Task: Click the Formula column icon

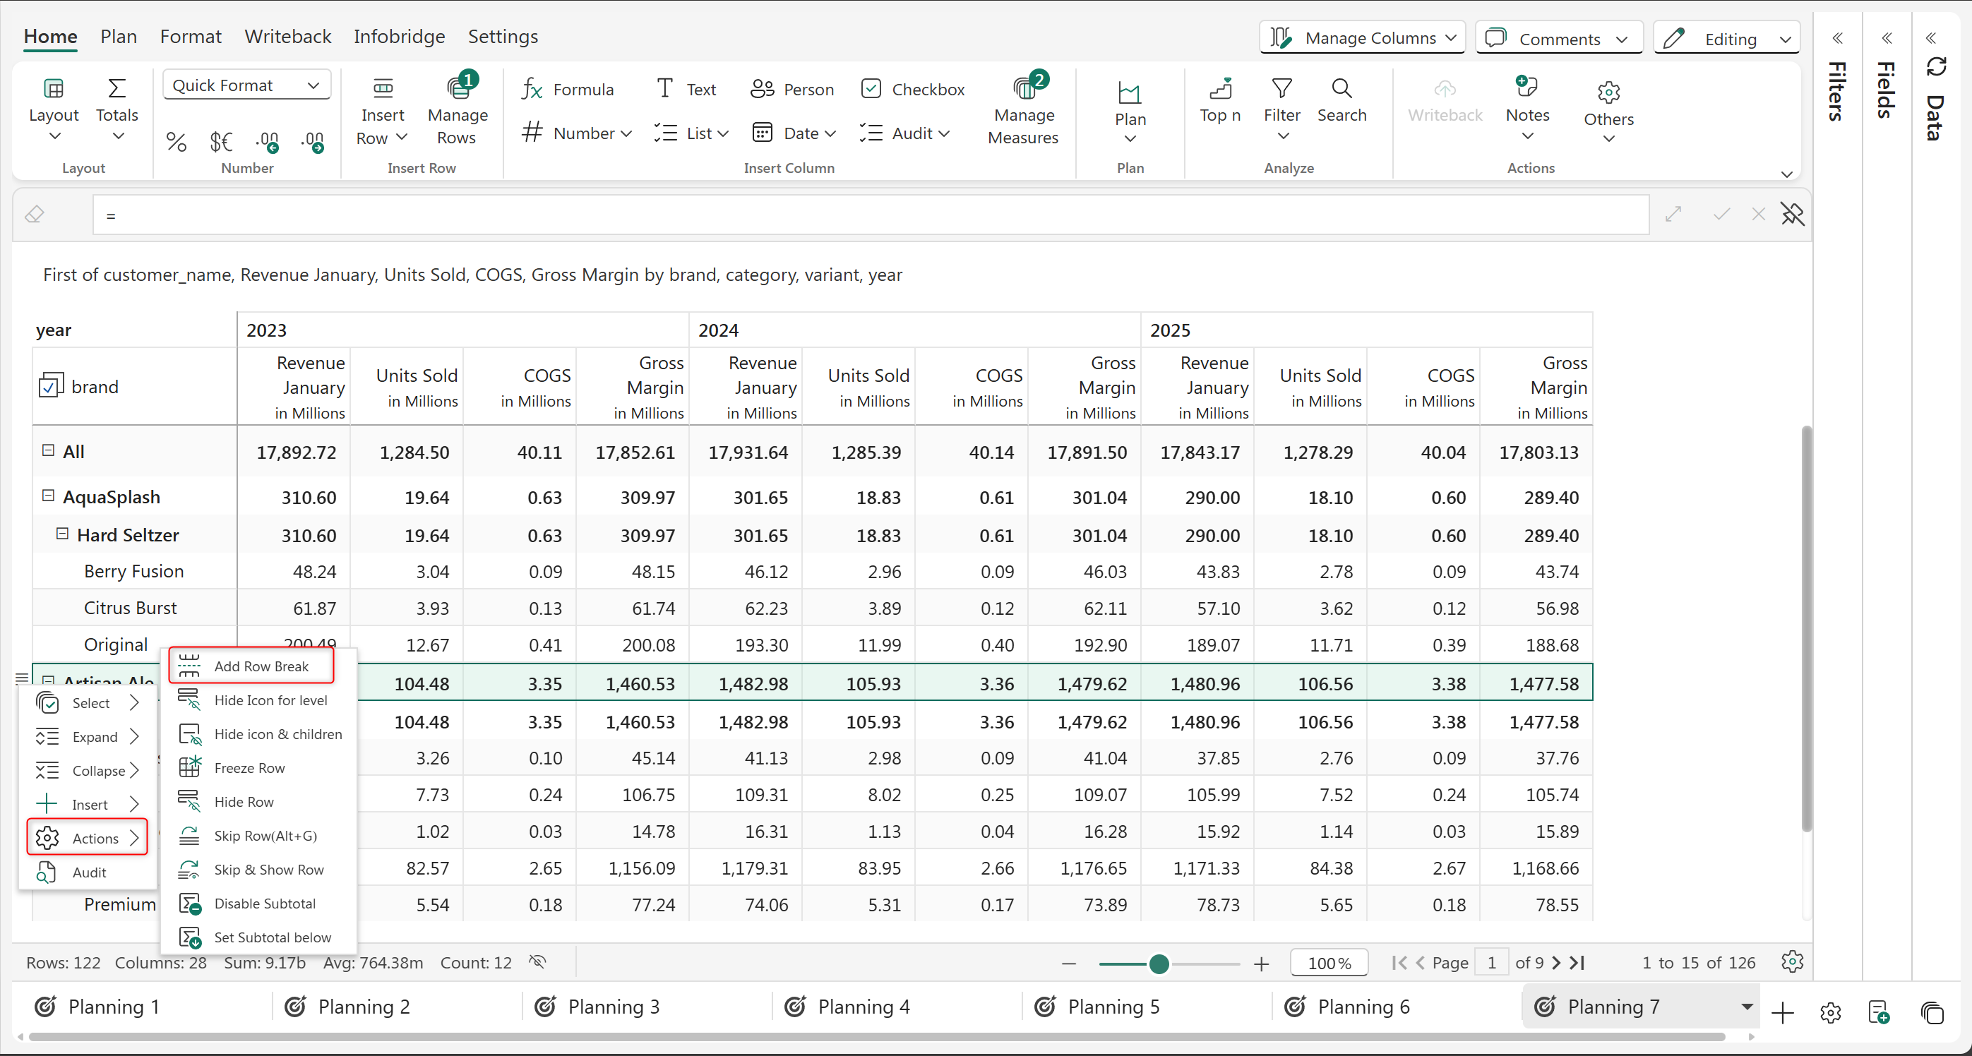Action: (533, 90)
